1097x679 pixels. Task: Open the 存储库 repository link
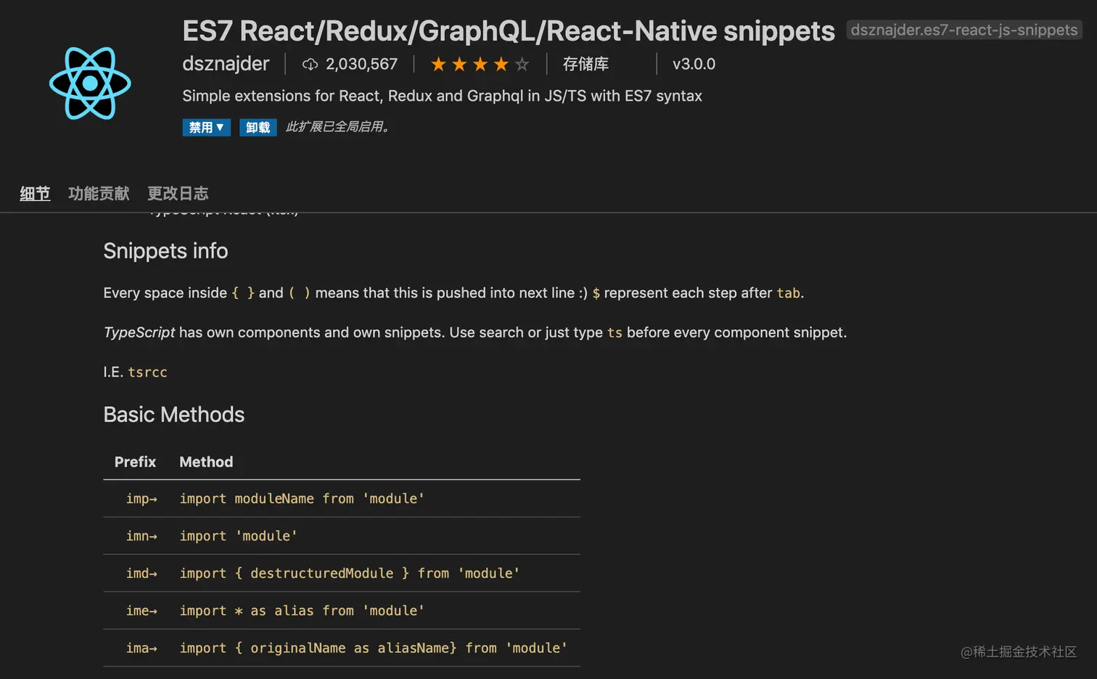[586, 64]
